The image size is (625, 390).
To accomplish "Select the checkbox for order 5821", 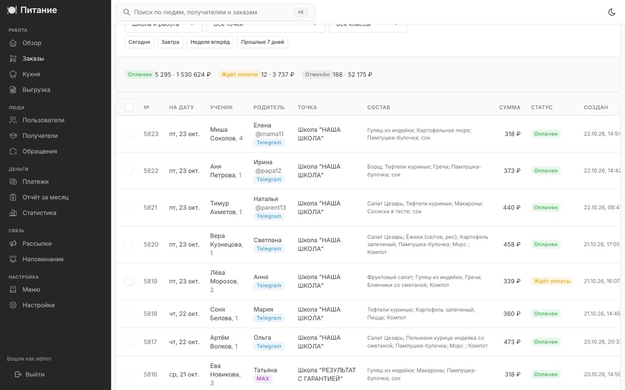I will 129,207.
